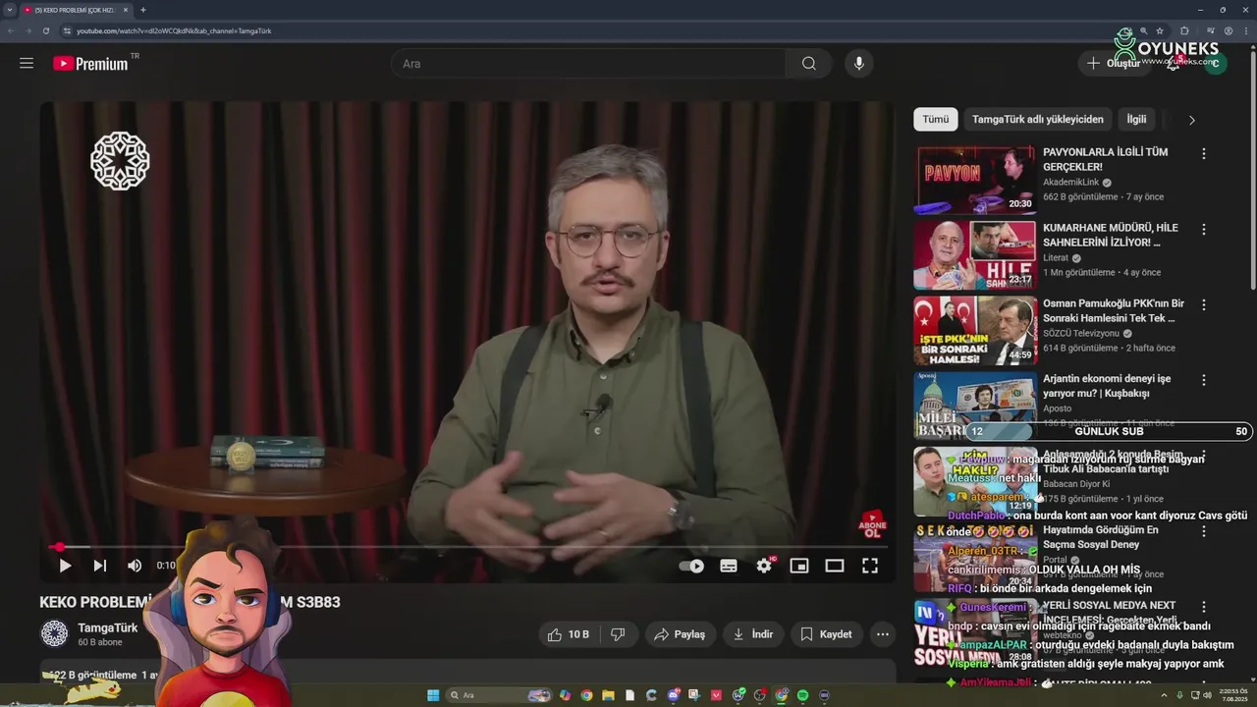Screen dimensions: 1257x707
Task: Open more actions menu under video
Action: (x=883, y=634)
